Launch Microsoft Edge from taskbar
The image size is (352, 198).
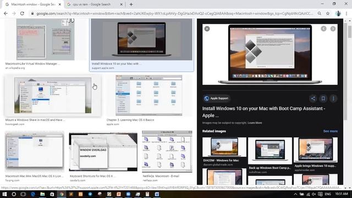pos(33,194)
